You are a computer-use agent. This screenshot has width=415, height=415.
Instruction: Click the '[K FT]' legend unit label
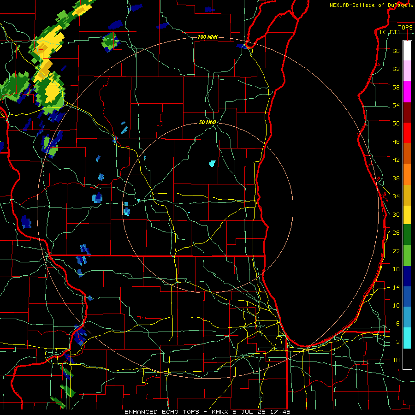(x=390, y=32)
